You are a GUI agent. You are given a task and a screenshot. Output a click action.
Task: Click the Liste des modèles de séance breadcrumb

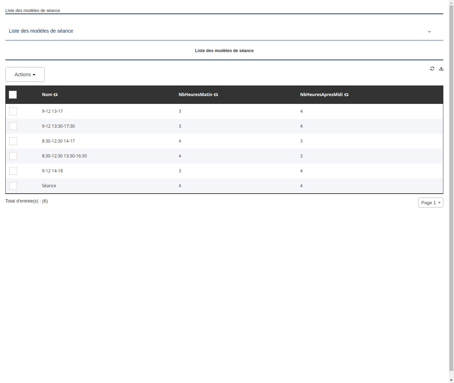(33, 11)
